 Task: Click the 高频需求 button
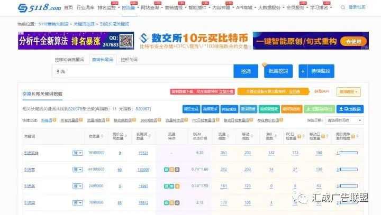[x=210, y=109]
